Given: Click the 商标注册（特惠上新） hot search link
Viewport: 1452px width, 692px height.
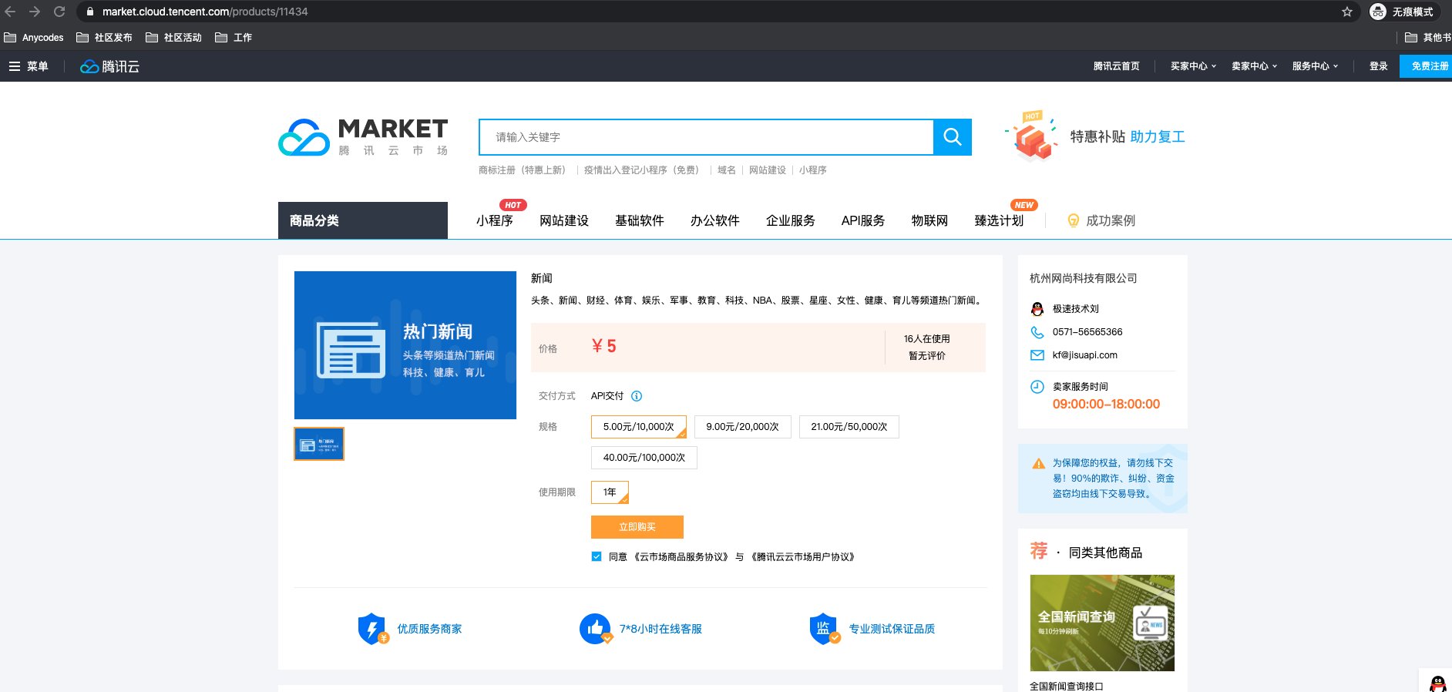Looking at the screenshot, I should 524,170.
